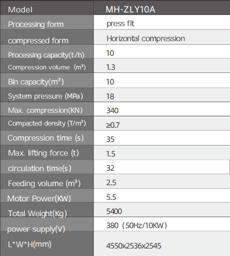Click the System pressure value 18
Image resolution: width=230 pixels, height=256 pixels.
click(x=110, y=96)
